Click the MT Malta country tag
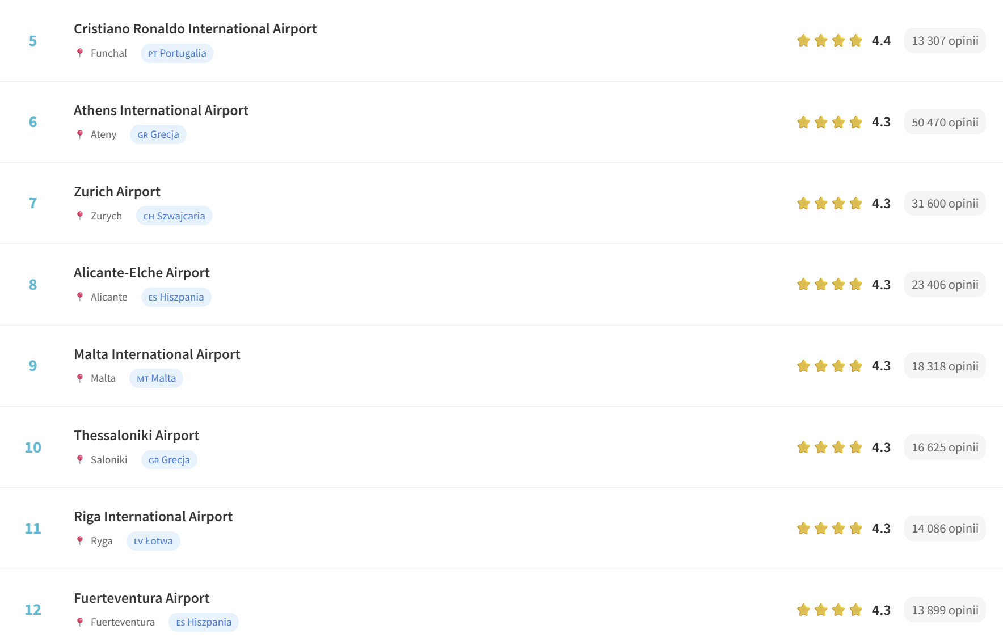 click(156, 378)
